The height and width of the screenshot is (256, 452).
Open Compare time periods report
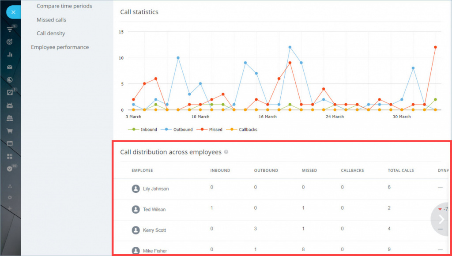[64, 6]
